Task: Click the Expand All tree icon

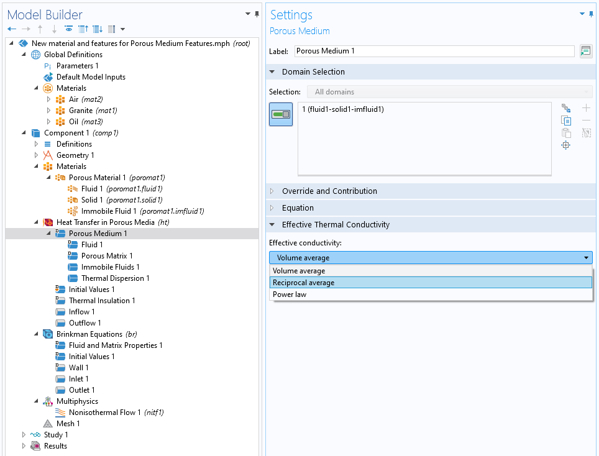Action: pos(97,29)
